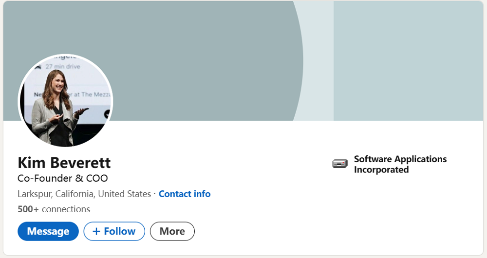The width and height of the screenshot is (487, 258).
Task: Send a message with Message button
Action: (48, 231)
